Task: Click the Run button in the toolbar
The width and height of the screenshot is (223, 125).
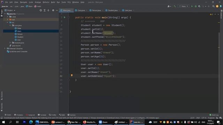Action: tap(192, 6)
